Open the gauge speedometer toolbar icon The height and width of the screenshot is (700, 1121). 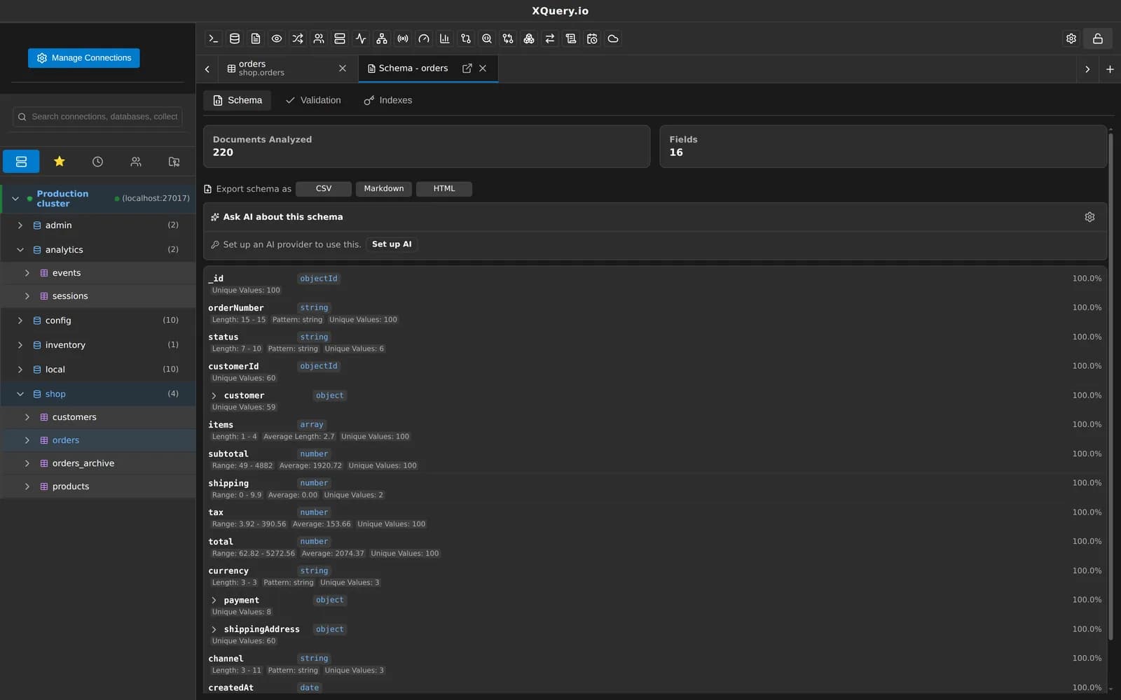[x=424, y=38]
